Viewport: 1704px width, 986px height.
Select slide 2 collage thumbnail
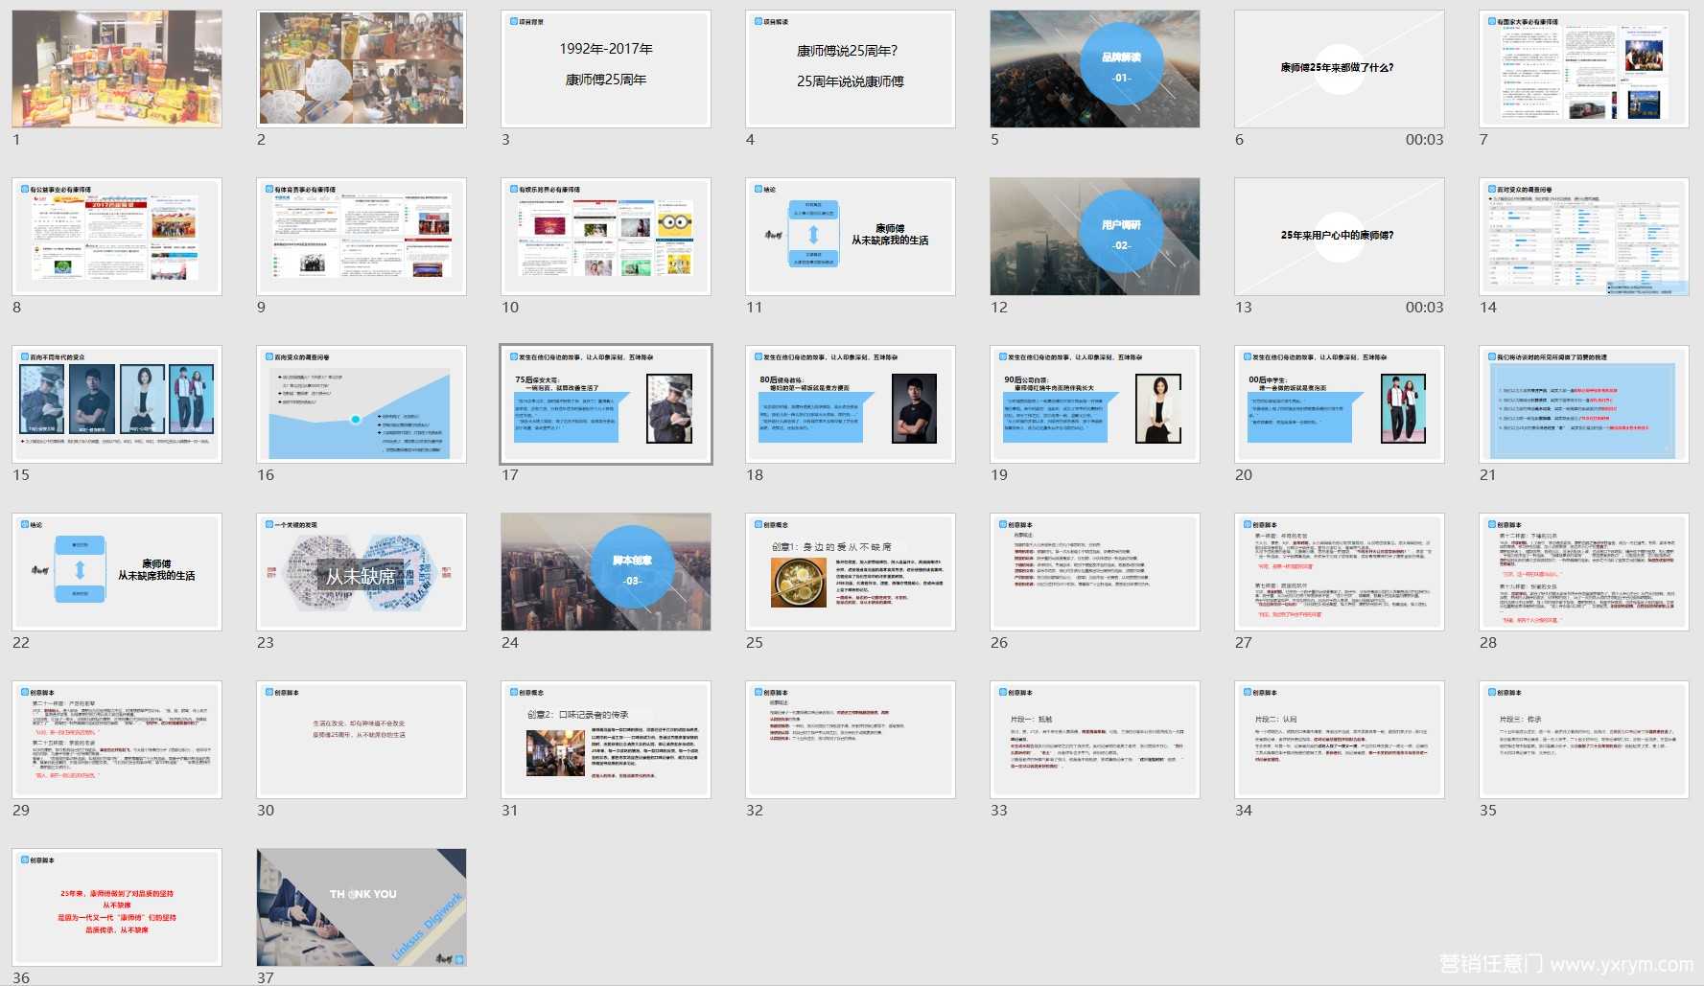point(362,69)
